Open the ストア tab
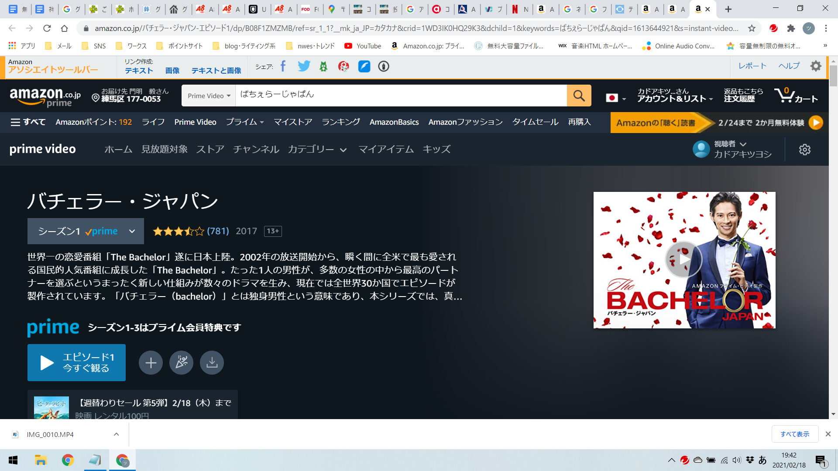This screenshot has width=838, height=471. [x=210, y=149]
